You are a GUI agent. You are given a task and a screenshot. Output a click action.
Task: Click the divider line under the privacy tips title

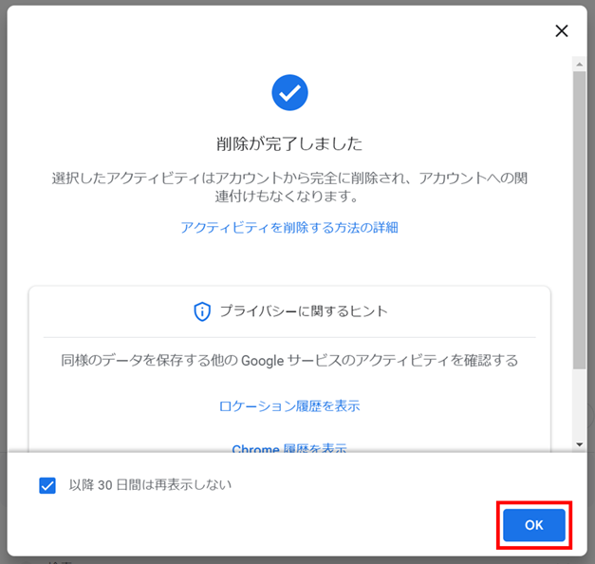[x=289, y=337]
